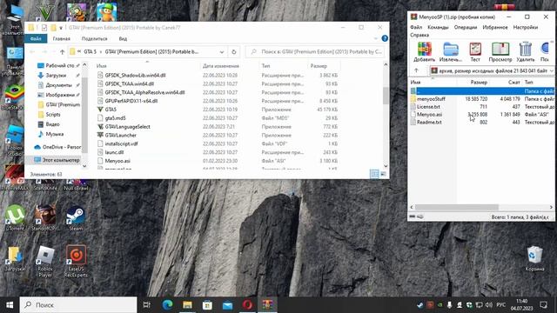Open the Файл tab in Explorer
This screenshot has width=557, height=313.
36,38
